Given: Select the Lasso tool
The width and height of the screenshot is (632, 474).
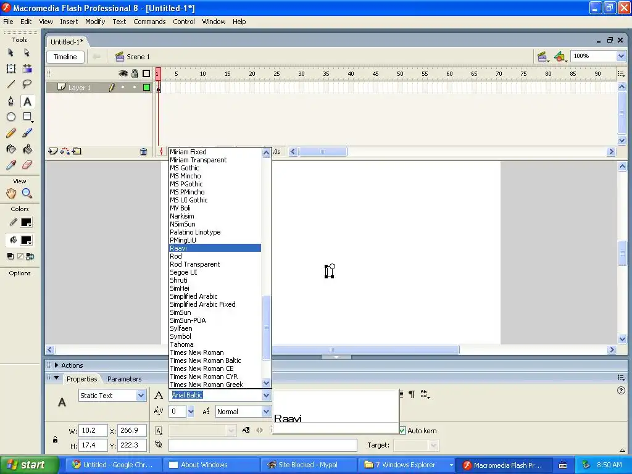Looking at the screenshot, I should [27, 84].
